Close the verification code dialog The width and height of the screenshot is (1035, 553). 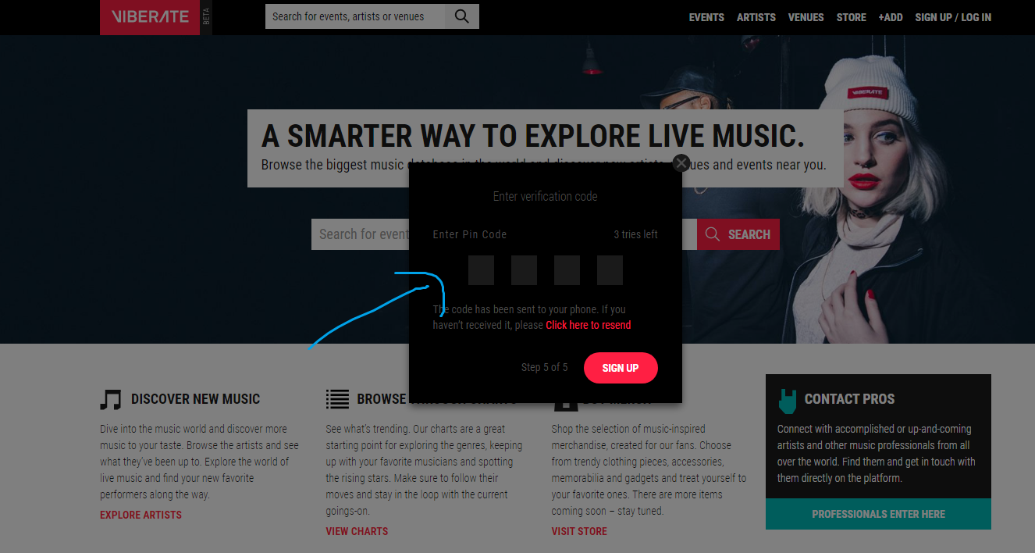681,163
